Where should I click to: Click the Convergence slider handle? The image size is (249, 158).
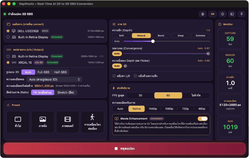coord(208,54)
